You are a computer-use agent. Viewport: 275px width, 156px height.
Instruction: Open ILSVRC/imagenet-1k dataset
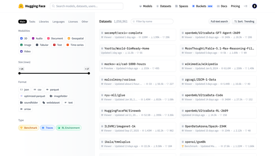[138, 128]
